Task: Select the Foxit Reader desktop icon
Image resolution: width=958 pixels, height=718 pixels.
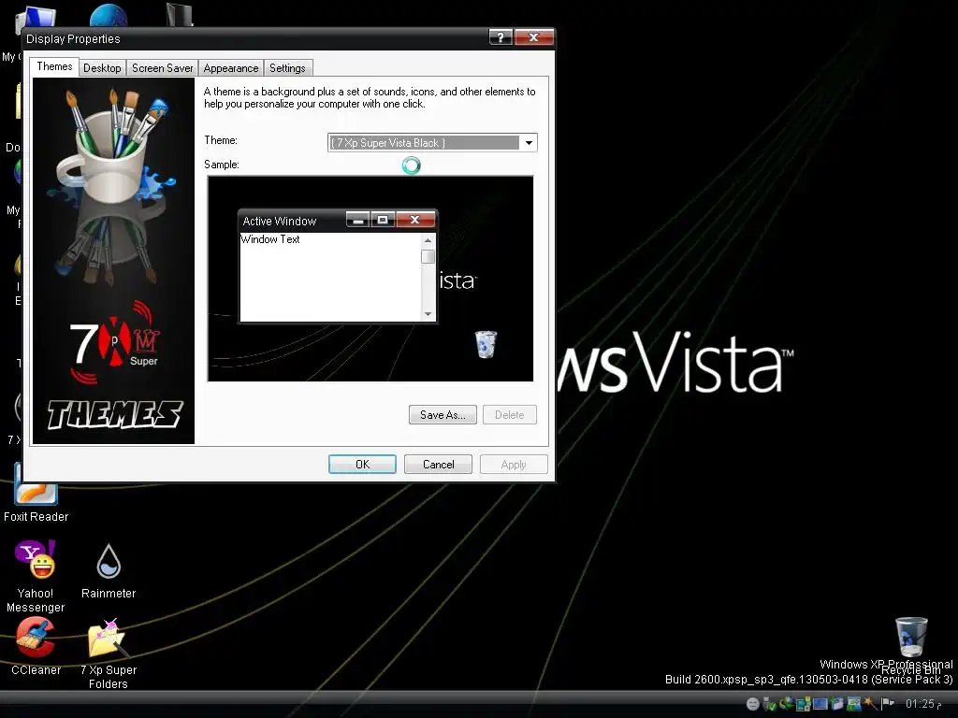Action: click(36, 494)
